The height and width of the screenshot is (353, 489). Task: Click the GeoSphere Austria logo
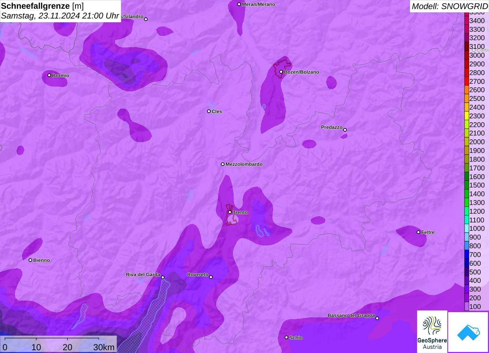tap(432, 332)
